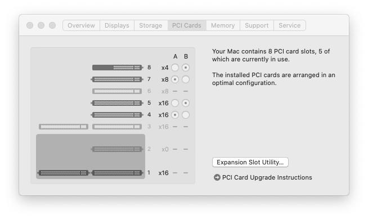368x219 pixels.
Task: Select pool B for slot 7
Action: (186, 79)
